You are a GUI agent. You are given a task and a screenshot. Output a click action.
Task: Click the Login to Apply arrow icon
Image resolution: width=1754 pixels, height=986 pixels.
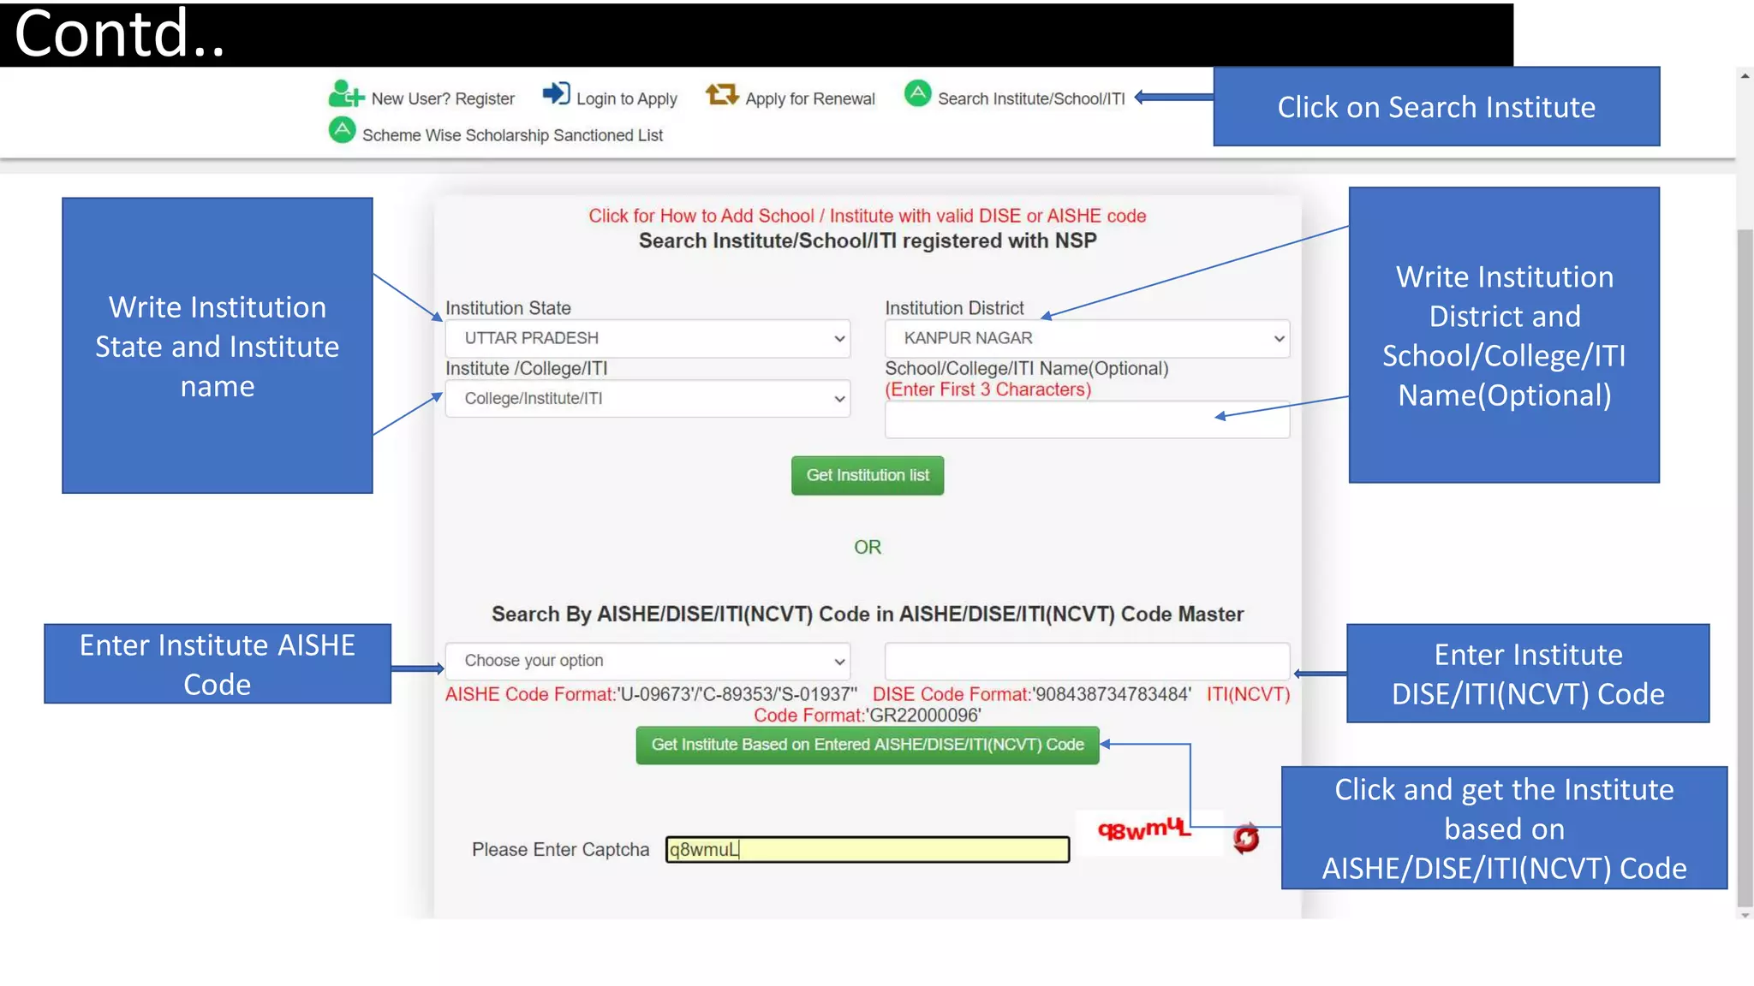tap(556, 93)
